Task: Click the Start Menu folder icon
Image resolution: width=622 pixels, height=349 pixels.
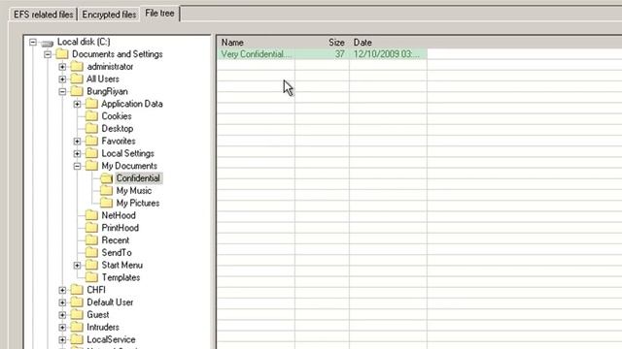Action: [91, 265]
